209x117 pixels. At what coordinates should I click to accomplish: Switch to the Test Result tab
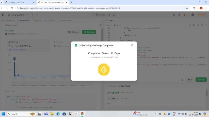pyautogui.click(x=124, y=86)
